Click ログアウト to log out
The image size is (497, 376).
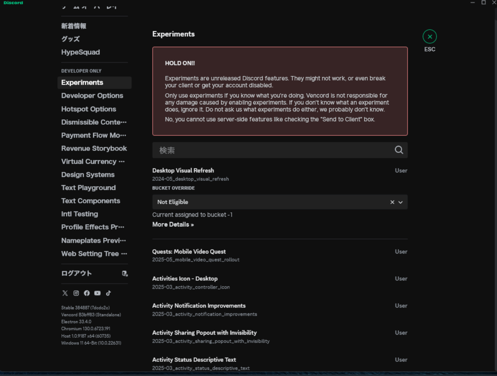77,274
